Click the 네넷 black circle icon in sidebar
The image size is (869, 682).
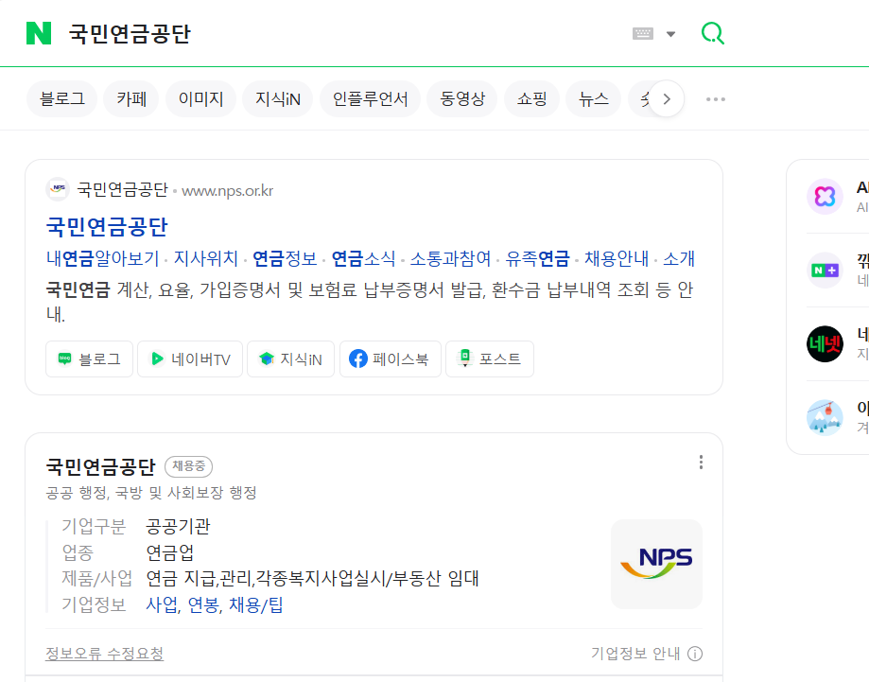825,343
